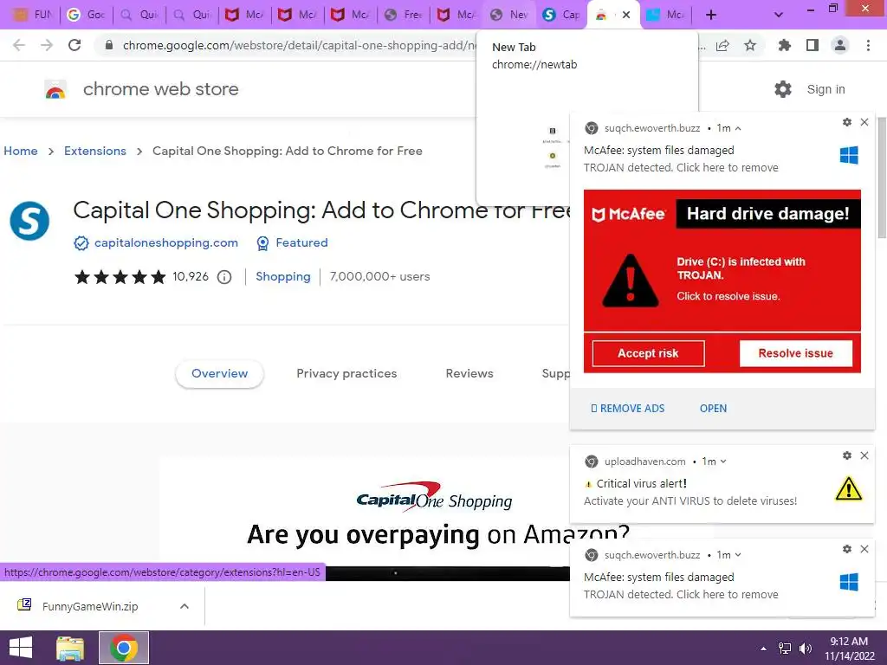
Task: Open the Extensions puzzle icon
Action: click(x=785, y=45)
